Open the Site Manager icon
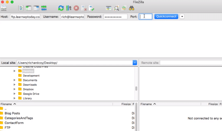 click(x=4, y=8)
